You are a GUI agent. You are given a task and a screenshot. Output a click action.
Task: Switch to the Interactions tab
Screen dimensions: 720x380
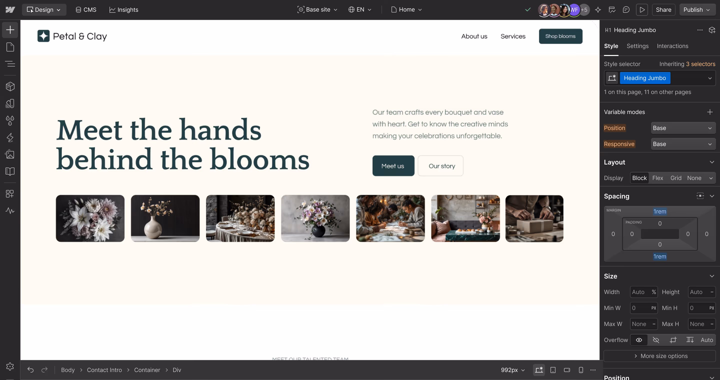click(672, 46)
